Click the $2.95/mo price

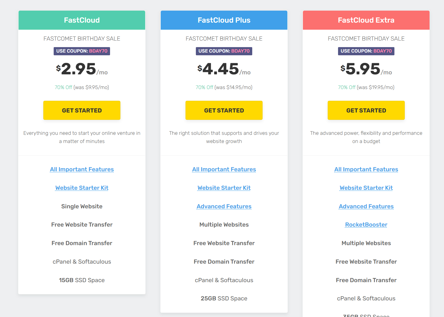82,69
